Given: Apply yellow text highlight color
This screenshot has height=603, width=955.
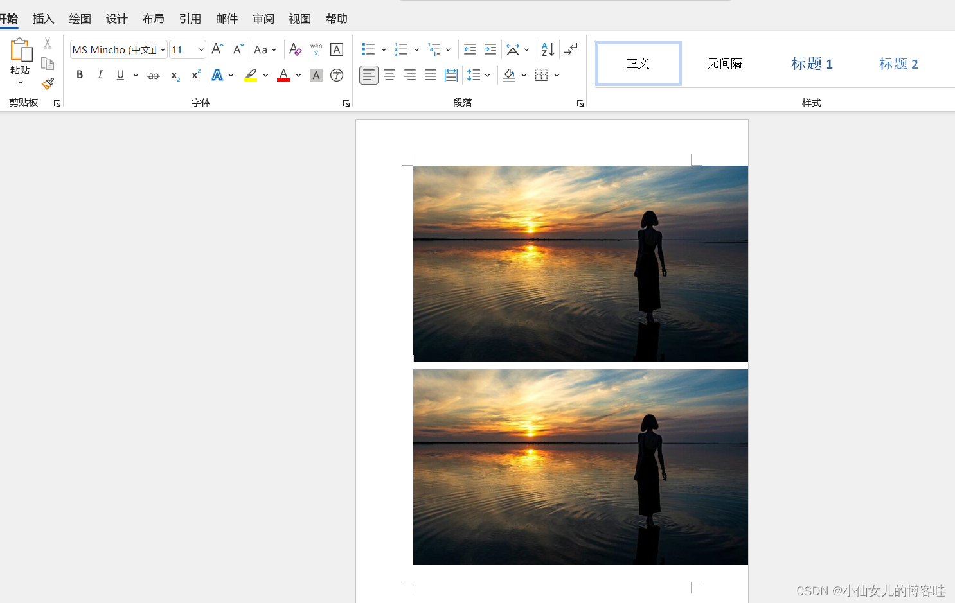Looking at the screenshot, I should [x=250, y=75].
